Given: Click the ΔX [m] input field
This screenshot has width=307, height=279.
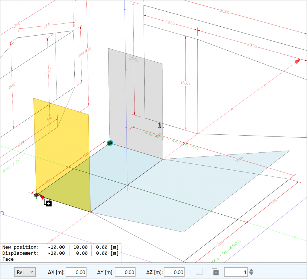Looking at the screenshot, I should tap(76, 272).
